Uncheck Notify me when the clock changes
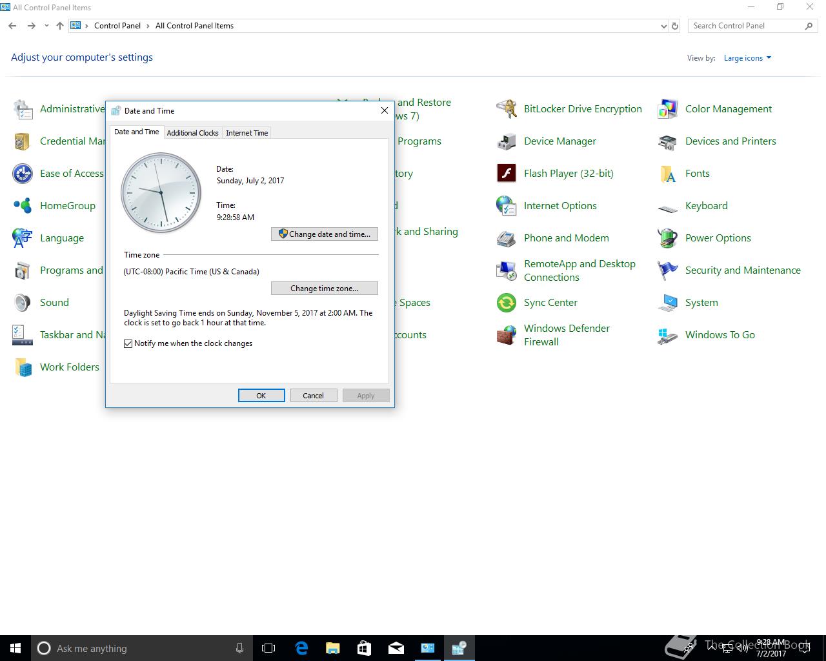 128,343
